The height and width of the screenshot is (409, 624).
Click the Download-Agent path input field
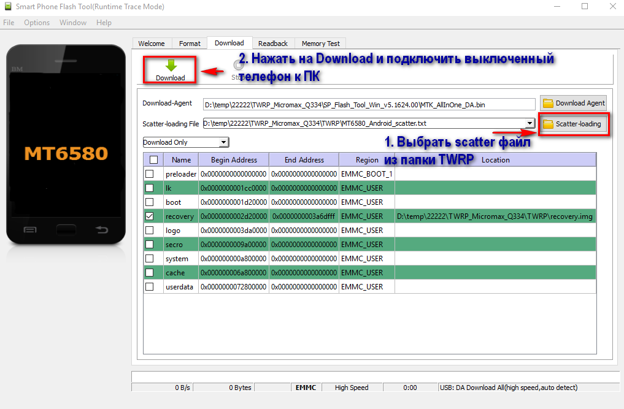pyautogui.click(x=369, y=104)
